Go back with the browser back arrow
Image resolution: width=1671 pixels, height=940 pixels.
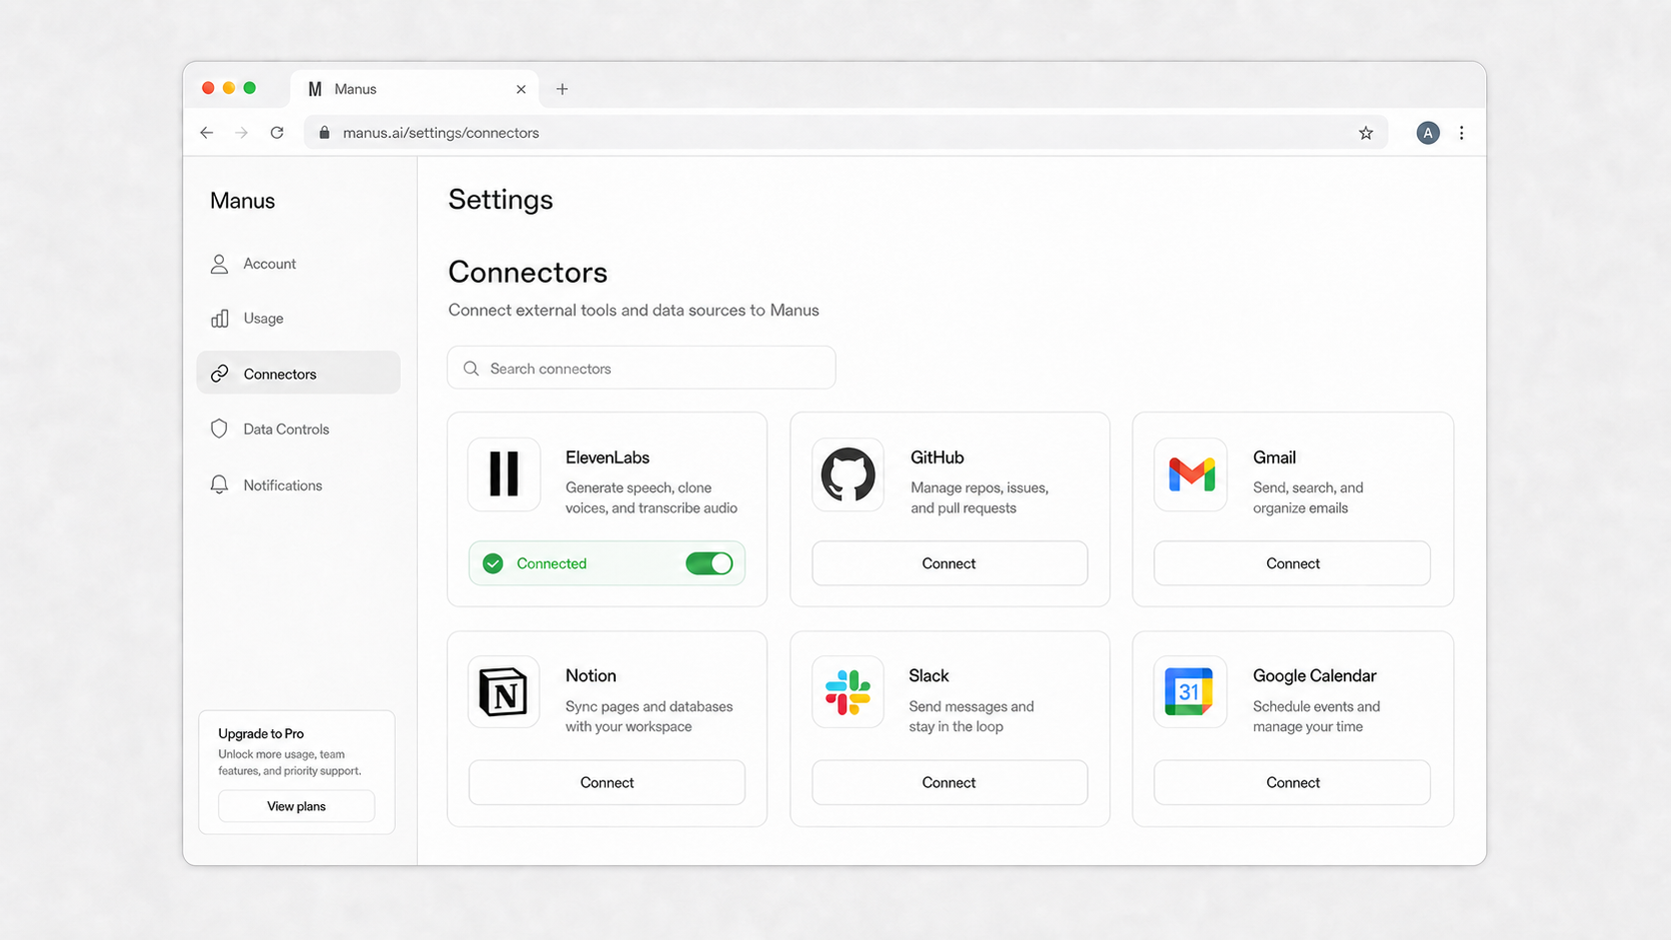[207, 133]
